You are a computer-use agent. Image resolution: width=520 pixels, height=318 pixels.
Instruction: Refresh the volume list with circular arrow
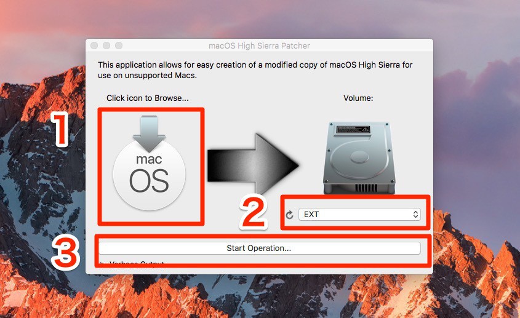point(289,215)
